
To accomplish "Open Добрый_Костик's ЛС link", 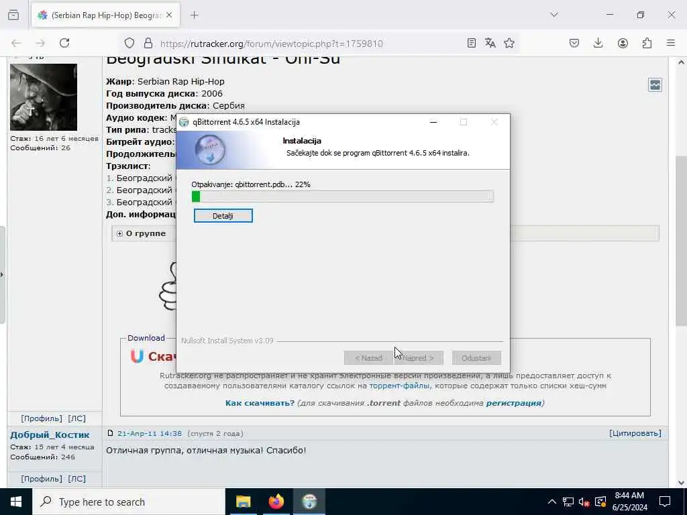I will click(76, 479).
